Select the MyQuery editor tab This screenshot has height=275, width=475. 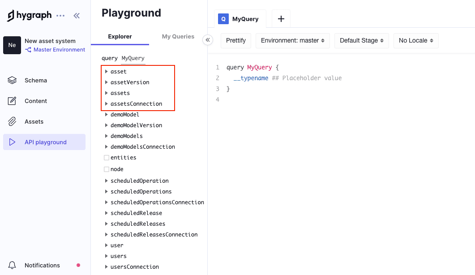(245, 19)
